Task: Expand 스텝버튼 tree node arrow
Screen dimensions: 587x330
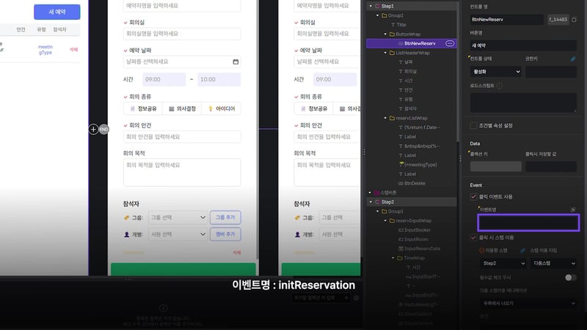Action: pyautogui.click(x=370, y=193)
